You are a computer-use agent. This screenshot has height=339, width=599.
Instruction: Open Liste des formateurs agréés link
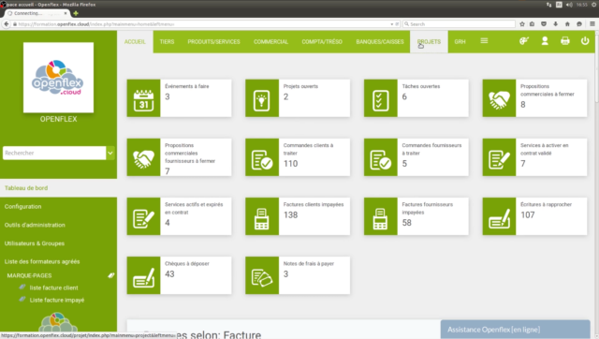(42, 262)
